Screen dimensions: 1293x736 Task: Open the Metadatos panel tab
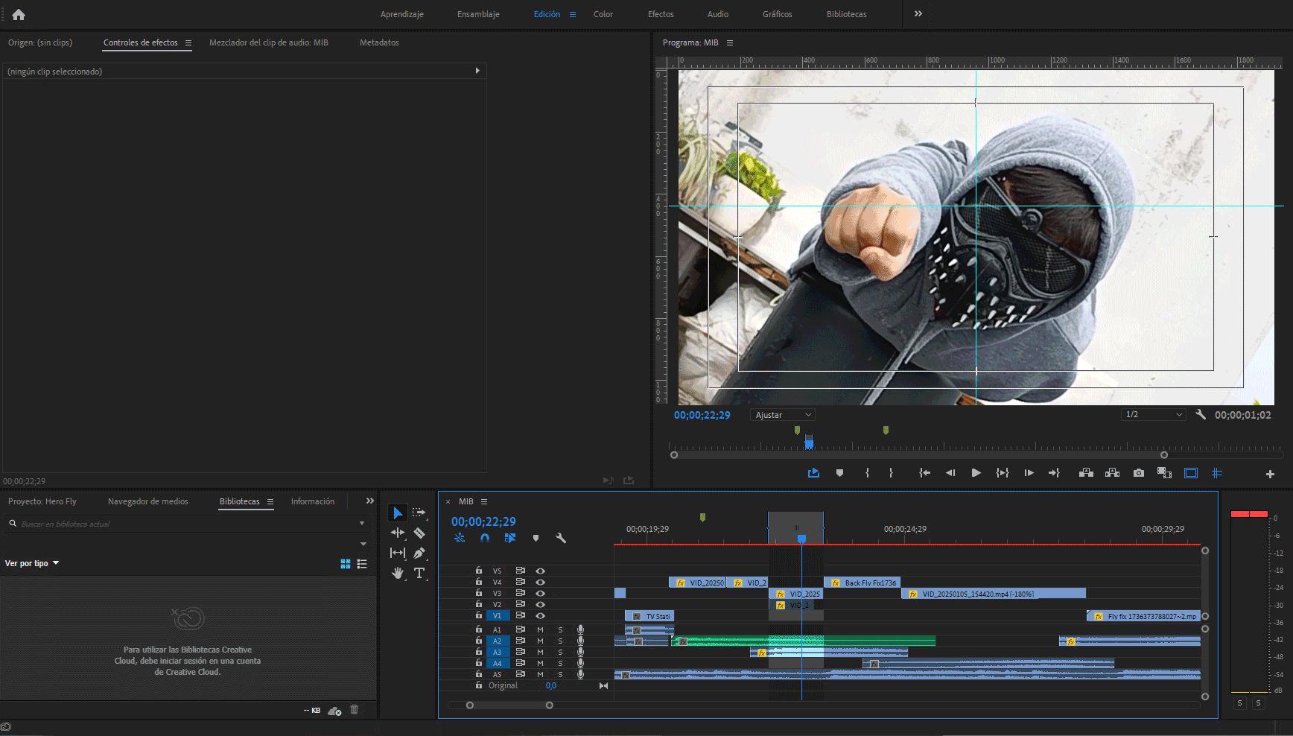click(x=379, y=42)
